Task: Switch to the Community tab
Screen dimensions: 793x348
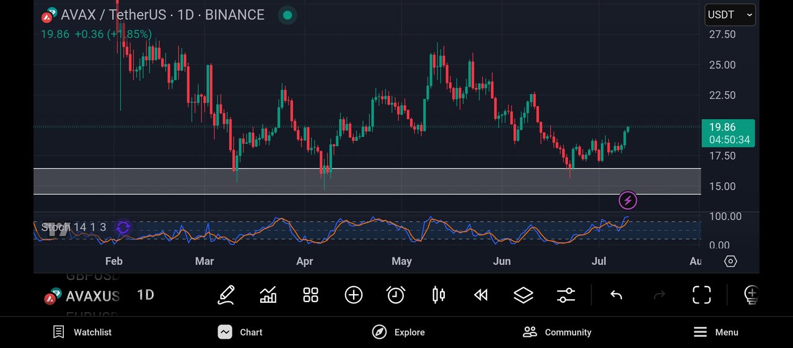Action: click(557, 333)
